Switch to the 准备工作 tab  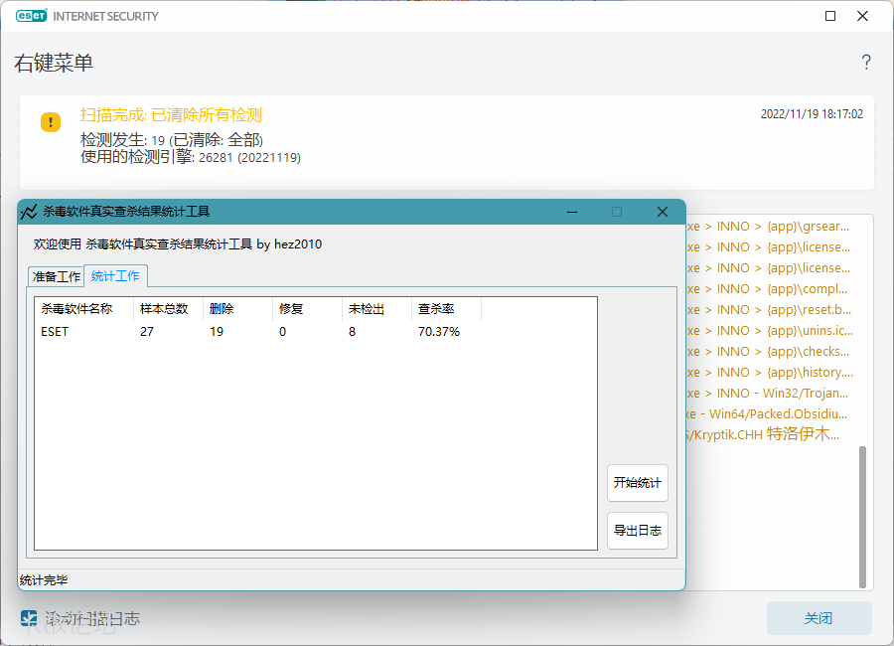tap(56, 276)
